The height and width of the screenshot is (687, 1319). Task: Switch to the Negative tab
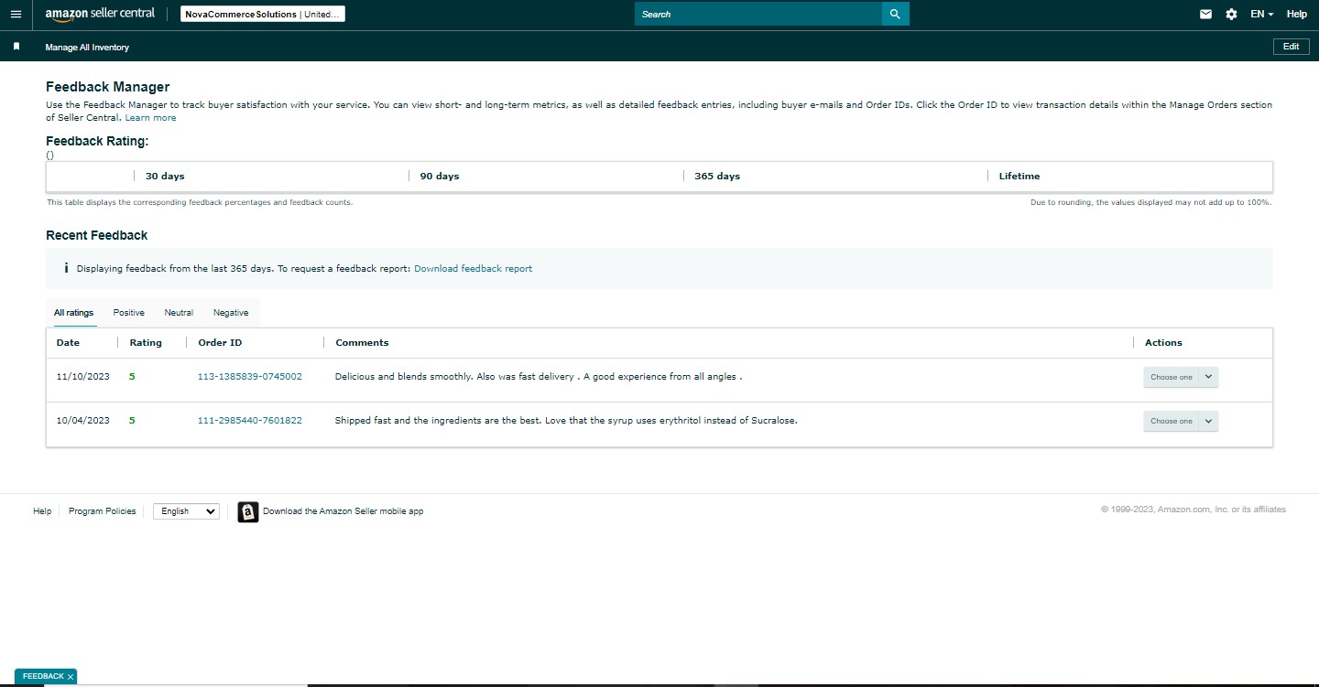click(x=231, y=313)
